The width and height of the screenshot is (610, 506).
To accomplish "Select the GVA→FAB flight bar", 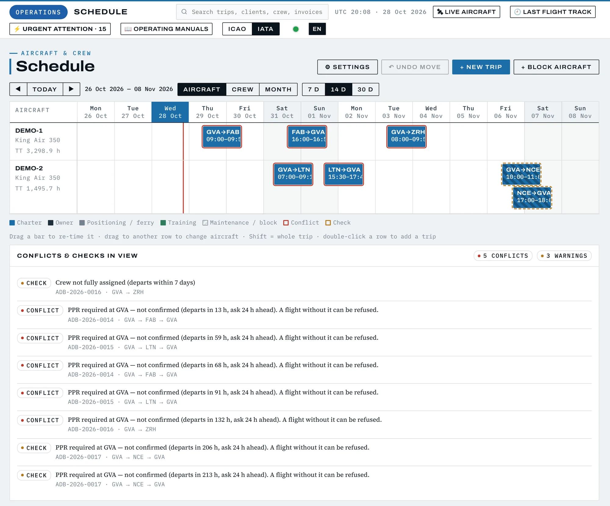I will [222, 137].
